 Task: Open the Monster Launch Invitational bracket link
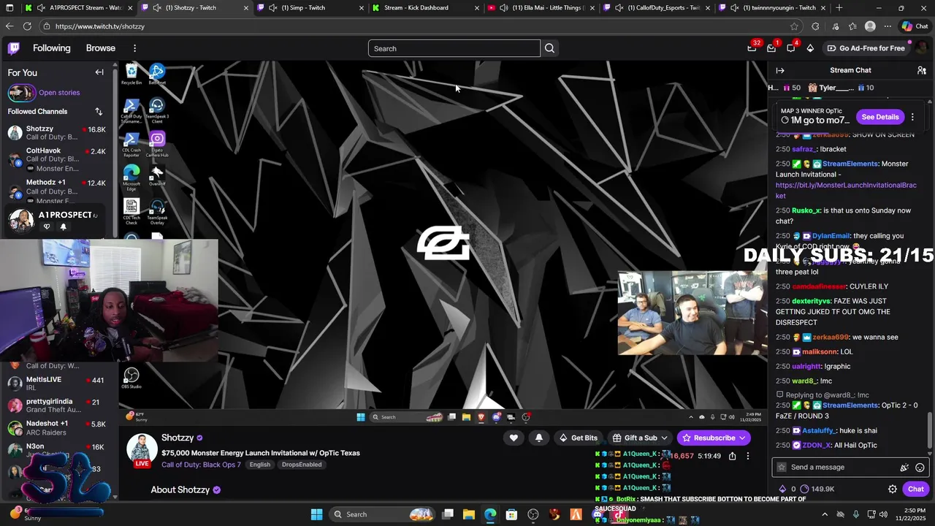tap(846, 191)
